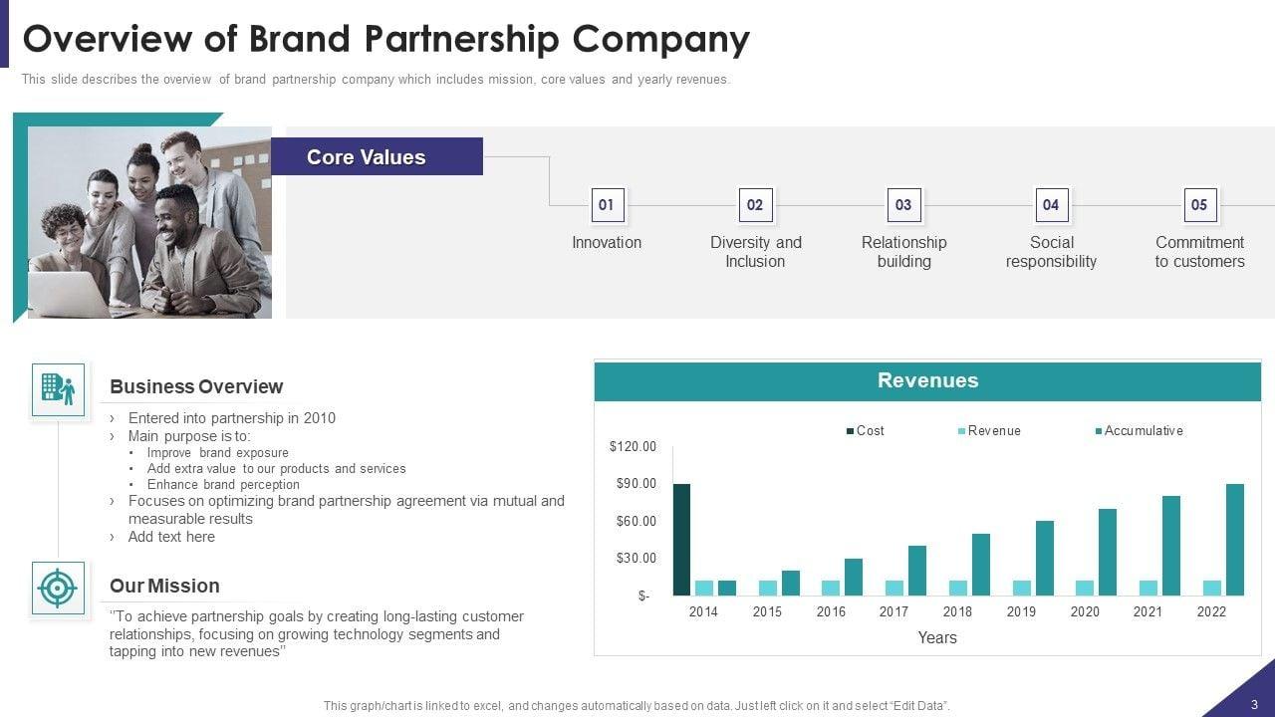1275x717 pixels.
Task: Select the 02 Diversity and Inclusion box
Action: pos(755,205)
